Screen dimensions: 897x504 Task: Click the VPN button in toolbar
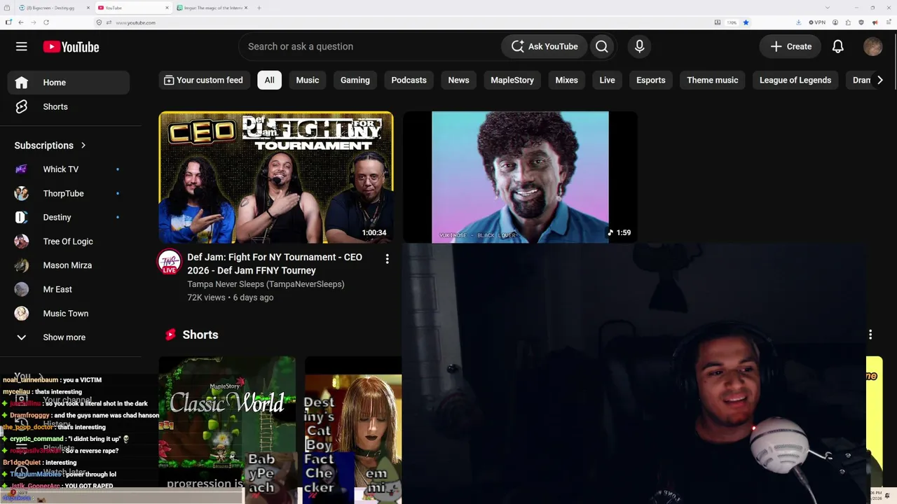[817, 22]
